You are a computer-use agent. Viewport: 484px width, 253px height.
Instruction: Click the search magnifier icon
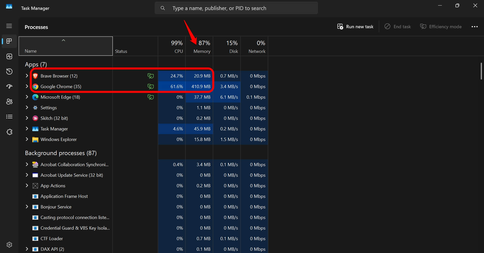[x=163, y=8]
